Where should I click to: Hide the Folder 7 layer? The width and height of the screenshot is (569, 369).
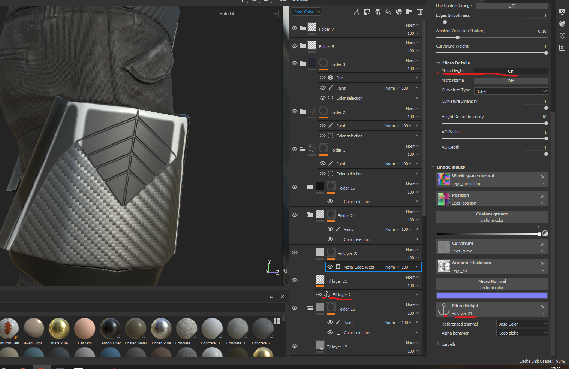295,28
